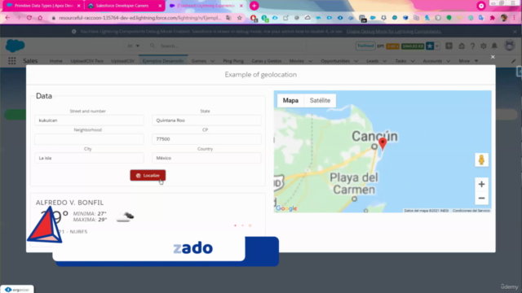Expand the favorites list dropdown arrow
The height and width of the screenshot is (293, 522).
437,46
